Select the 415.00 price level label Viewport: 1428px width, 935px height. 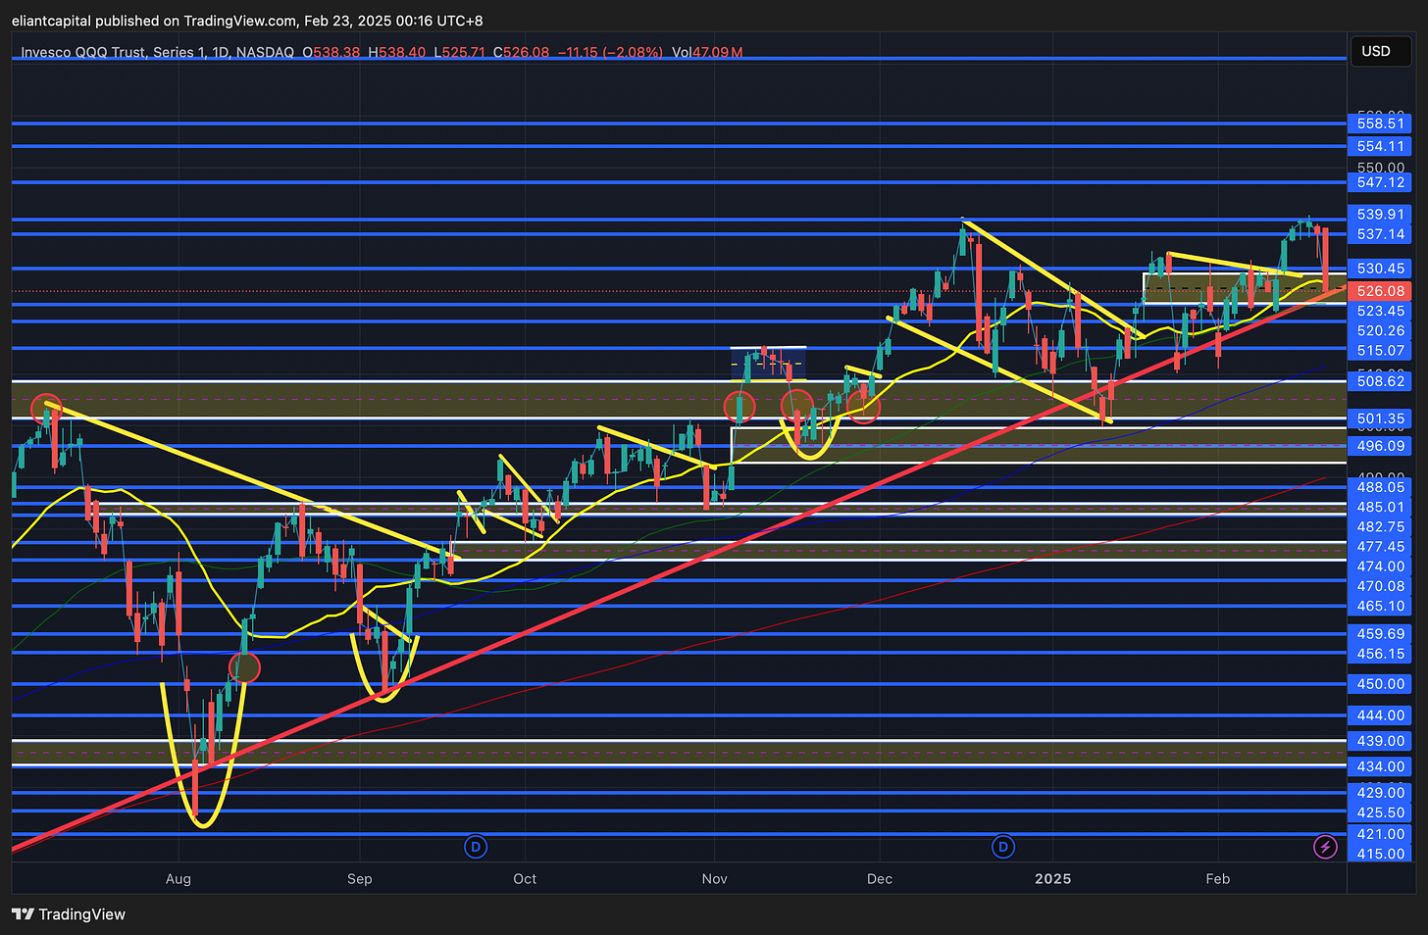[1380, 854]
